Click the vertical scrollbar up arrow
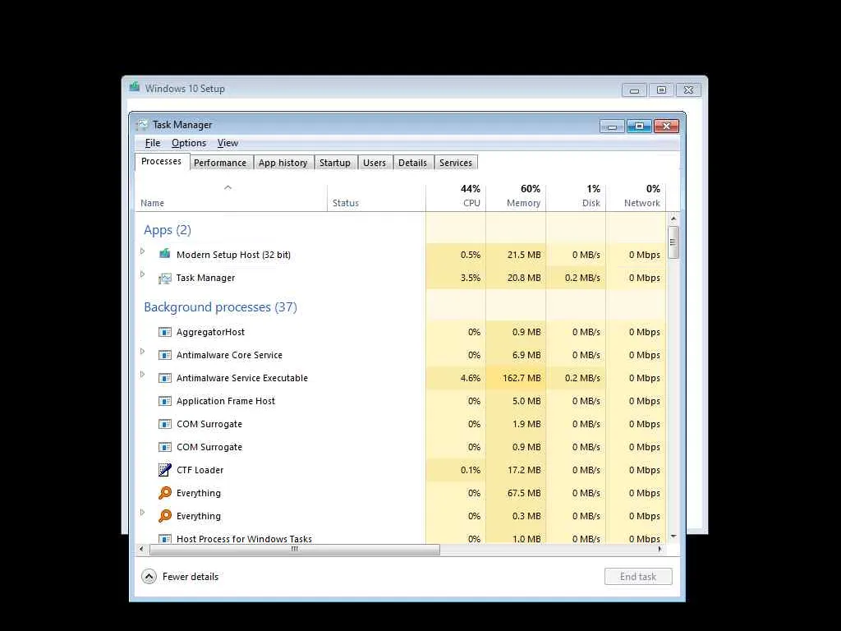 pyautogui.click(x=673, y=219)
